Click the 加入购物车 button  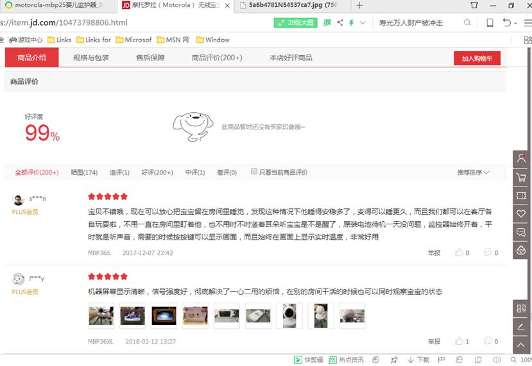coord(477,58)
